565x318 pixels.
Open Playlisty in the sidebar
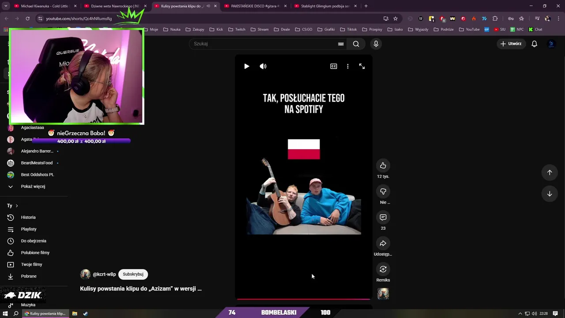click(x=29, y=229)
